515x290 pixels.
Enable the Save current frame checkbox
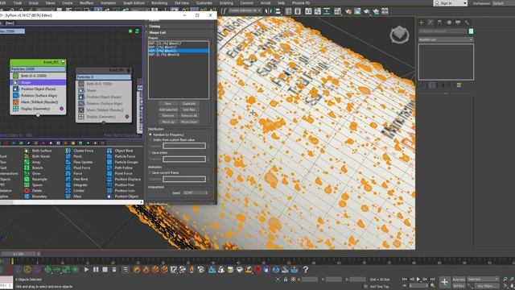point(150,172)
